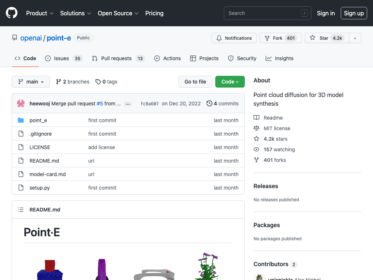Click the star icon next to 4.2k stars
This screenshot has height=280, width=373.
coord(256,139)
